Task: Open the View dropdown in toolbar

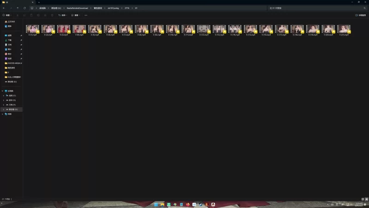Action: tap(76, 15)
